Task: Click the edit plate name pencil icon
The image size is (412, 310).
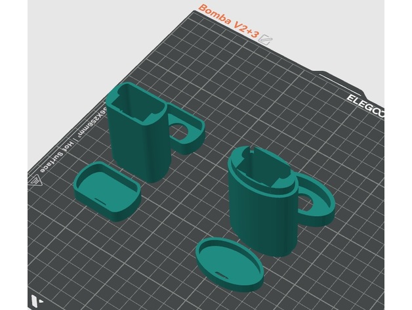Action: coord(265,39)
